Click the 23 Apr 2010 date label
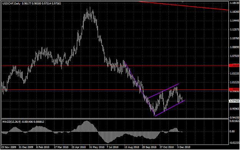This screenshot has height=150, width=240. tap(79, 147)
